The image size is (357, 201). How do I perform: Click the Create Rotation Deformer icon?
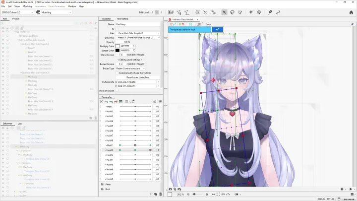coord(205,12)
